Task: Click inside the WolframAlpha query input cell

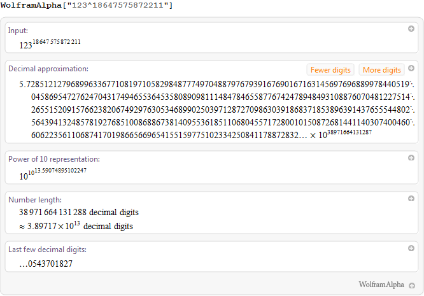Action: click(x=87, y=5)
